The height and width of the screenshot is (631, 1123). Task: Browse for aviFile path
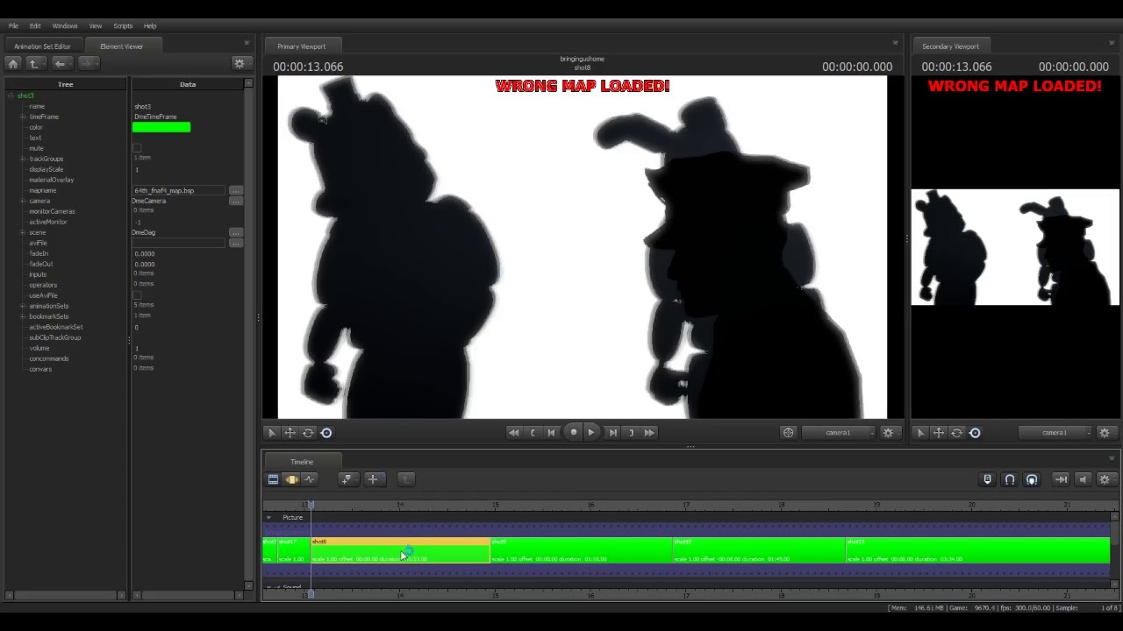[x=235, y=243]
